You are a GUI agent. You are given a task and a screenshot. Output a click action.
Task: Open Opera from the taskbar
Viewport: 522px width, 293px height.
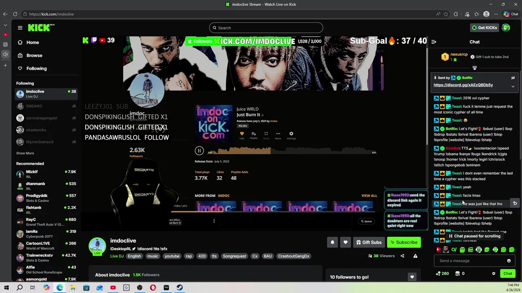click(153, 288)
